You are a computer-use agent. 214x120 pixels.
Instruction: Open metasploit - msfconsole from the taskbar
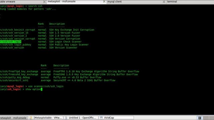(14, 118)
